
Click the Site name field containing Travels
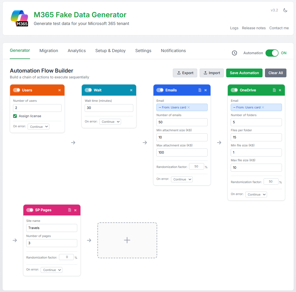point(52,228)
